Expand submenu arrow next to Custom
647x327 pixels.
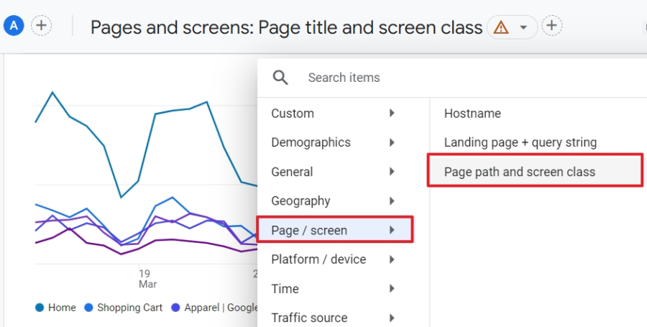(x=392, y=113)
